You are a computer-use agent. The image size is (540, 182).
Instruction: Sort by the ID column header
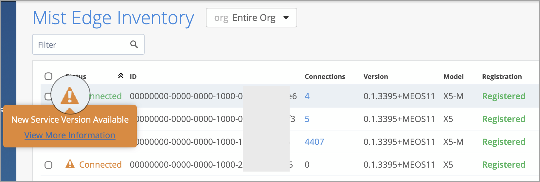click(133, 77)
